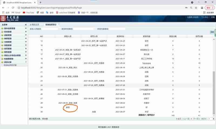Screen dimensions: 216x129
Task: Expand the 设备管理 menu section
Action: click(x=26, y=35)
